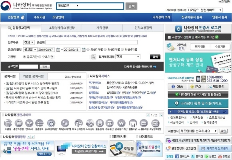Open the 하자관리시스템 gears icon

[65, 123]
